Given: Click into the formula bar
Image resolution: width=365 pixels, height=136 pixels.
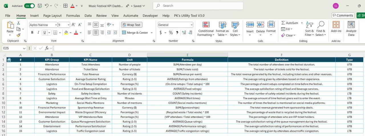Looking at the screenshot, I should 209,48.
